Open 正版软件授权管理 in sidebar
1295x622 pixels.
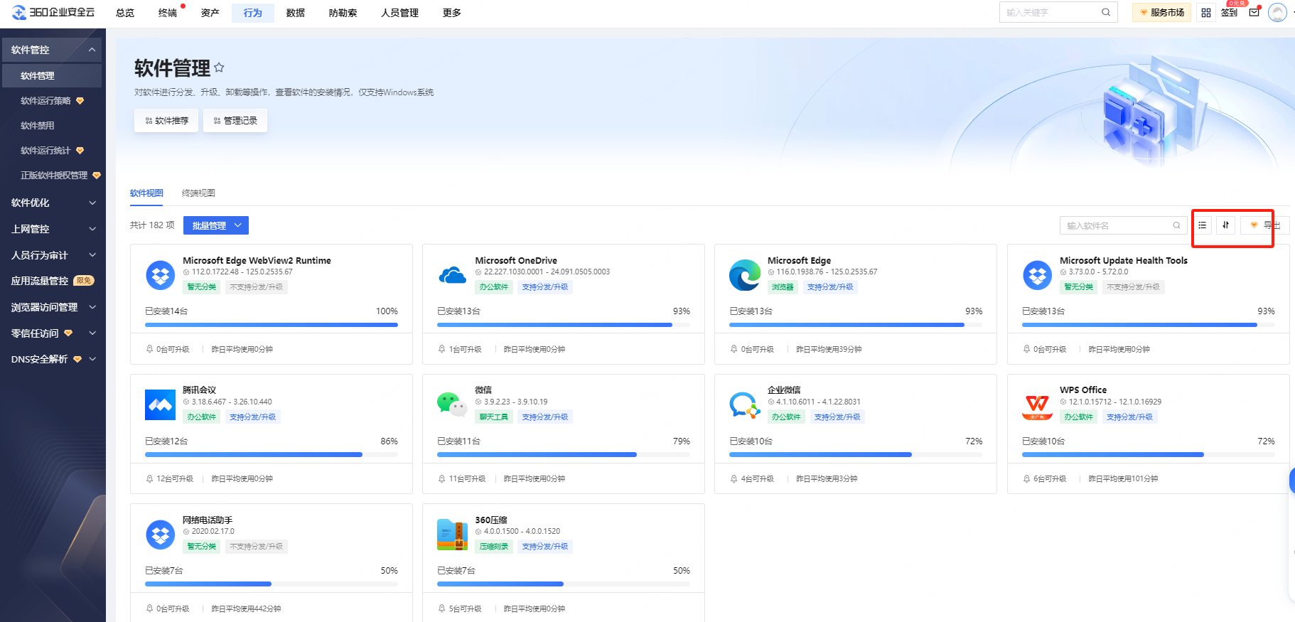pyautogui.click(x=54, y=176)
